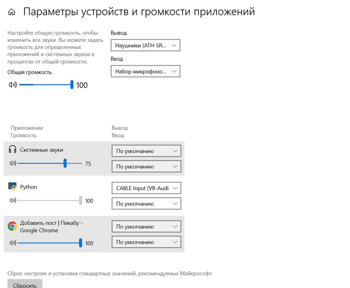The height and width of the screenshot is (288, 350).
Task: Click the Сбросить reset button
Action: pyautogui.click(x=25, y=284)
